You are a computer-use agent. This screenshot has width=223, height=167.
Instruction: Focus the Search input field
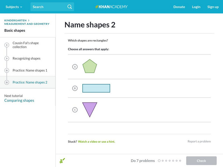tap(49, 7)
